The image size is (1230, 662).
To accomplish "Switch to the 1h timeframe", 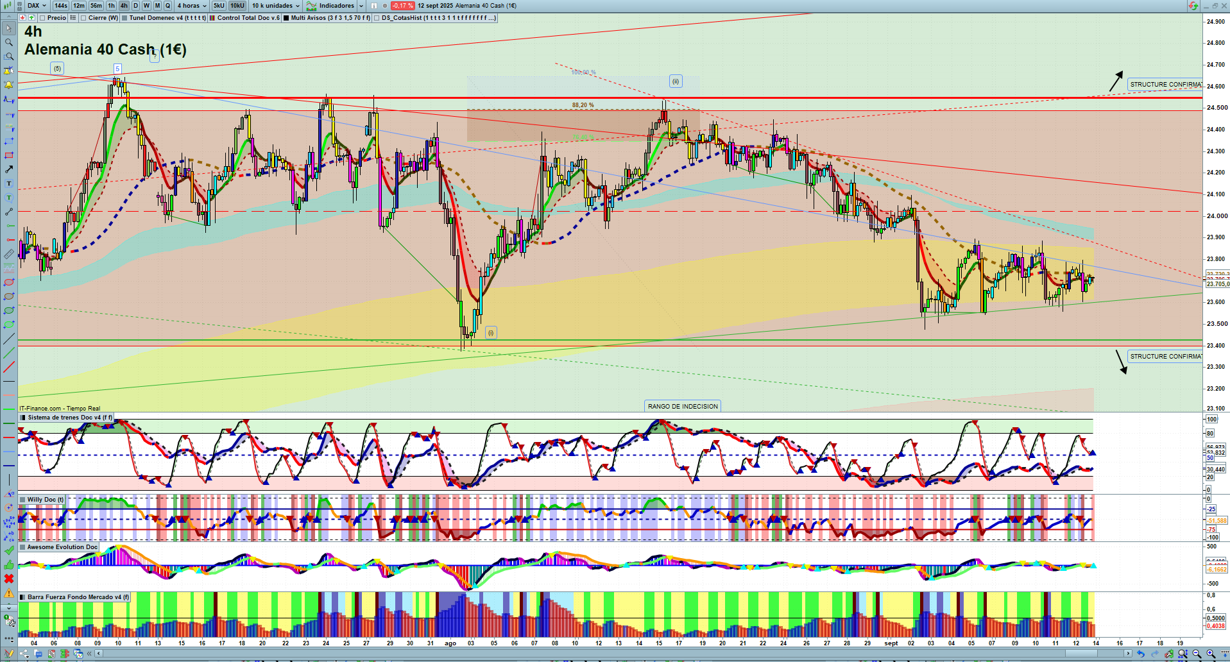I will pos(112,6).
